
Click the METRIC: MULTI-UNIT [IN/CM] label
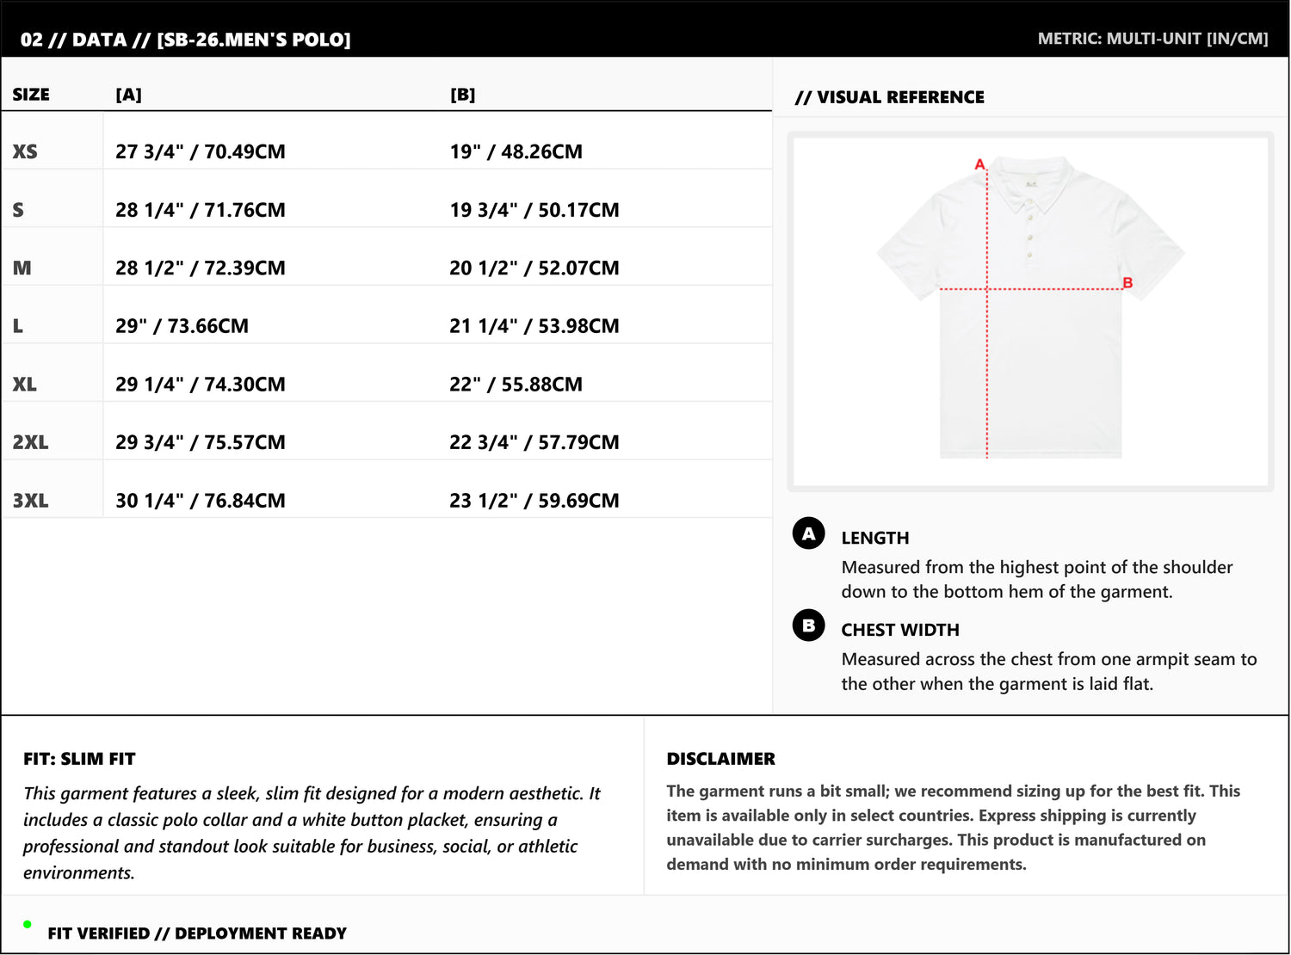coord(1152,39)
